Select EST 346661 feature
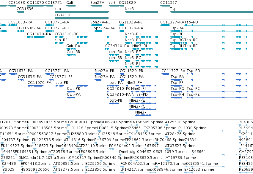Viewport: 253px width, 174px height. 214,155
